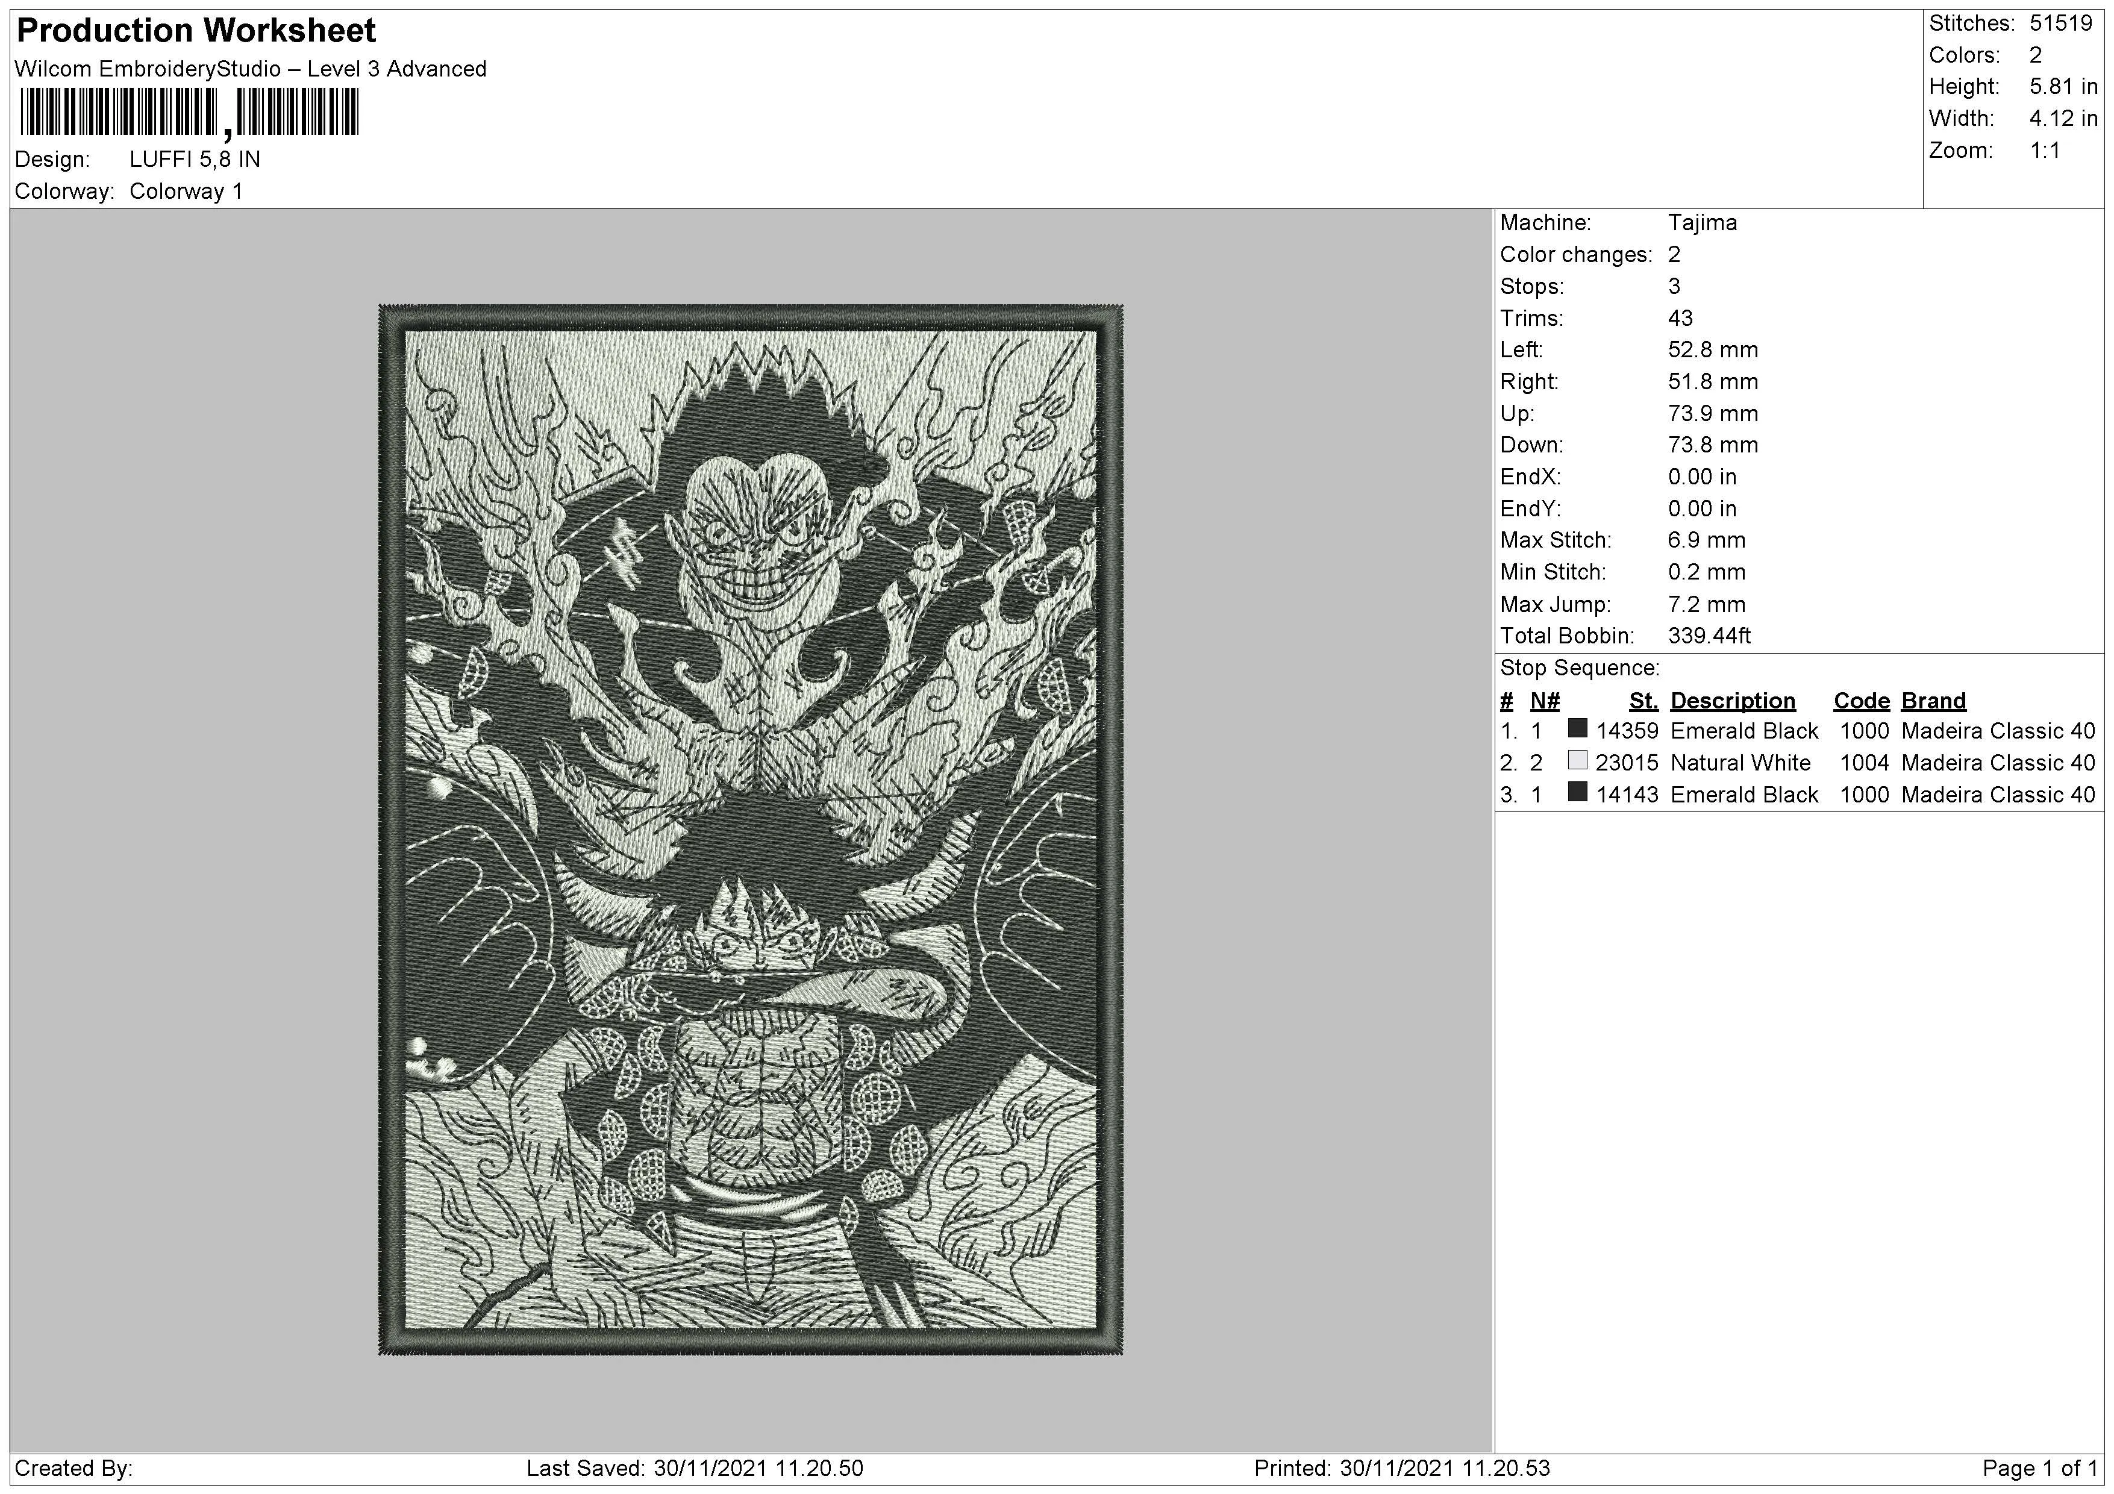Click the EndX value 0.00 in

(x=1703, y=477)
